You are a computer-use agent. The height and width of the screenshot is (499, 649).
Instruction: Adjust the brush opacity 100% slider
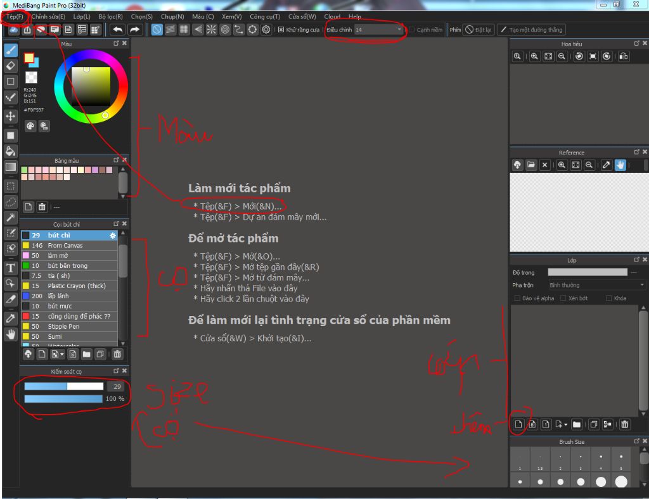(x=63, y=398)
